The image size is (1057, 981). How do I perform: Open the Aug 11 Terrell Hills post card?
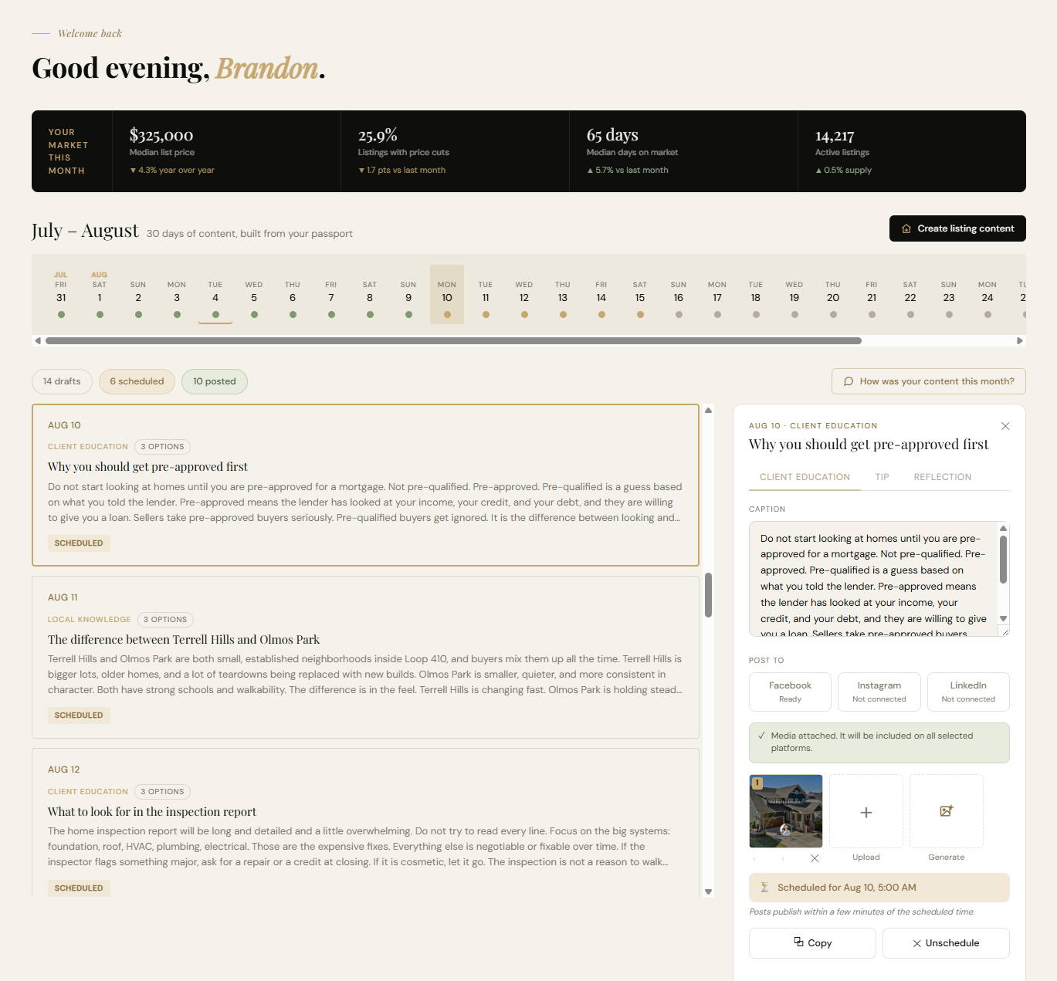365,657
